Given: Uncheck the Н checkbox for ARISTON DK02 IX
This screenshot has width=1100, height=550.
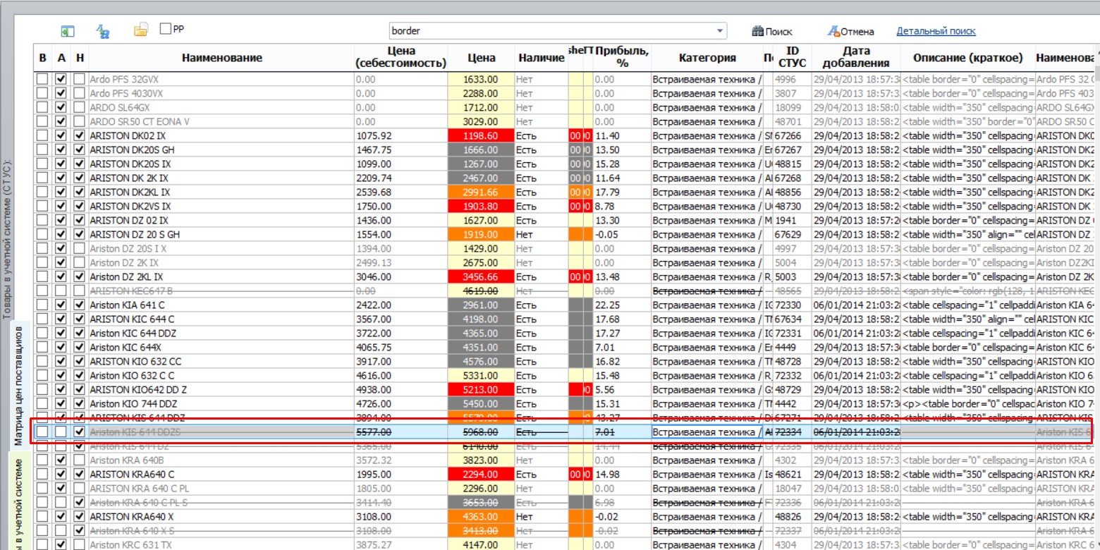Looking at the screenshot, I should (x=80, y=136).
